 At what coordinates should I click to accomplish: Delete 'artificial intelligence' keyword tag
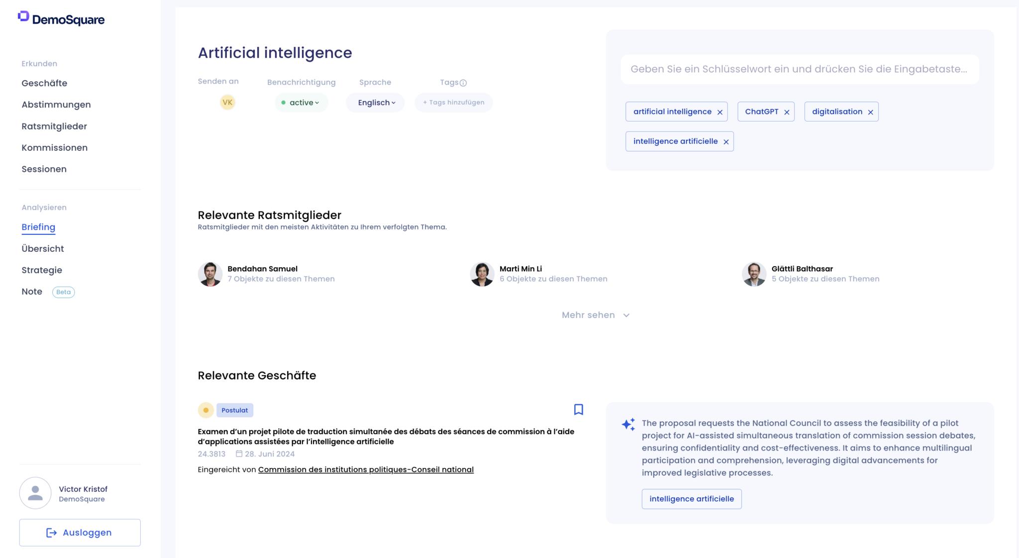point(719,112)
